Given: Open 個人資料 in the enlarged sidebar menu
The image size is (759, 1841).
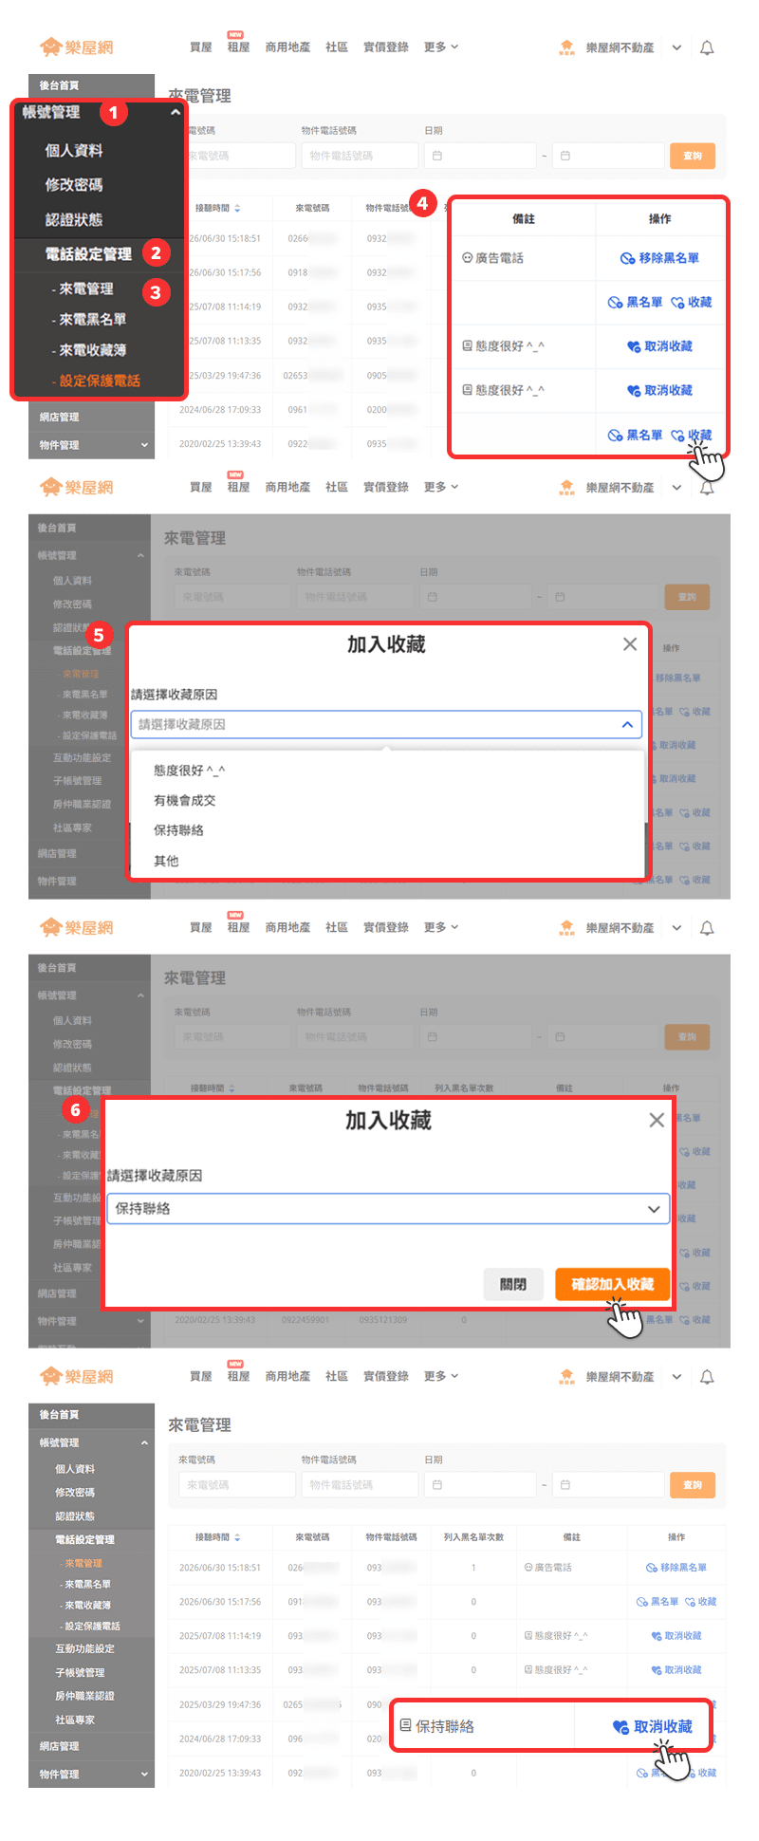Looking at the screenshot, I should pos(74,150).
